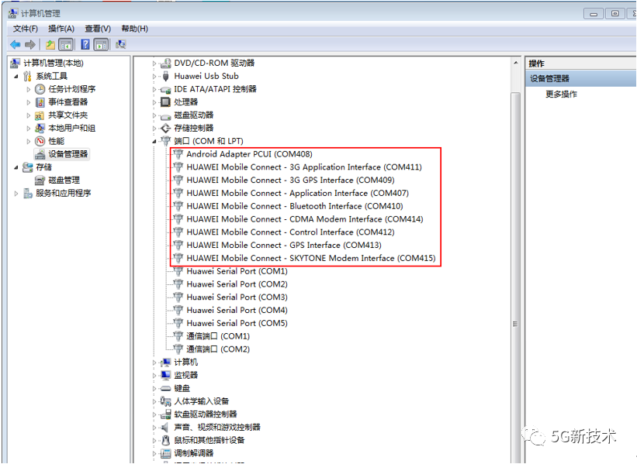Select HUAWEI CDMA Modem Interface (COM414)
Viewport: 637px width, 464px height.
coord(305,219)
